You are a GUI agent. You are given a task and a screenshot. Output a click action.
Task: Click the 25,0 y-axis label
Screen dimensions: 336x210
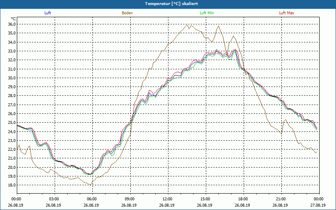tap(12, 122)
